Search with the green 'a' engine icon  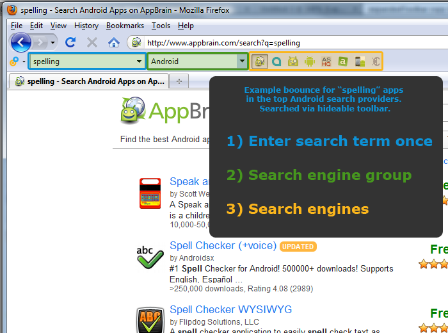(x=342, y=61)
